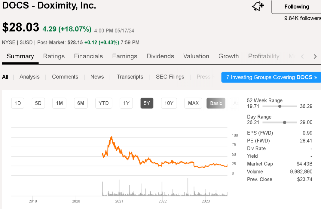Open 7 Investing Groups Covering DOCS
This screenshot has width=321, height=209.
pos(271,77)
